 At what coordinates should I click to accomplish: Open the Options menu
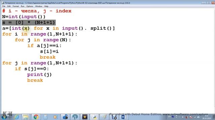[30, 6]
